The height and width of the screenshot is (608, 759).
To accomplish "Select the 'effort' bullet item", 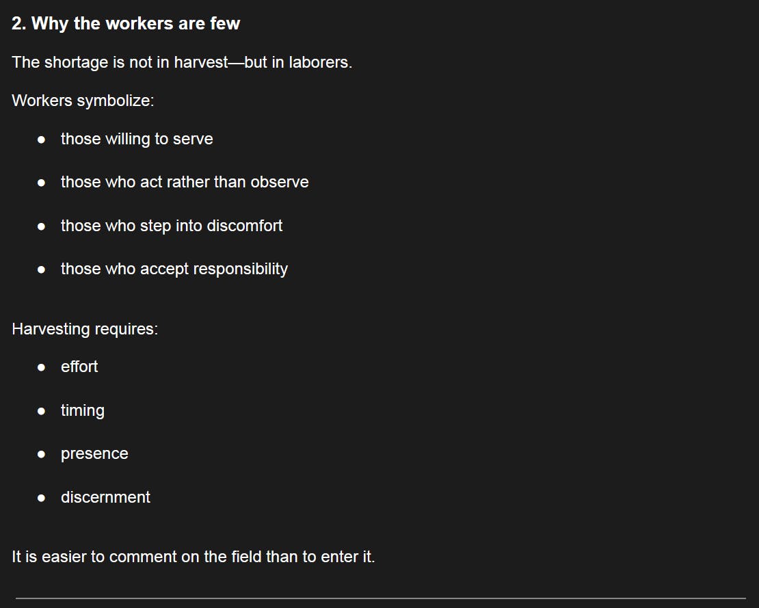I will coord(79,367).
